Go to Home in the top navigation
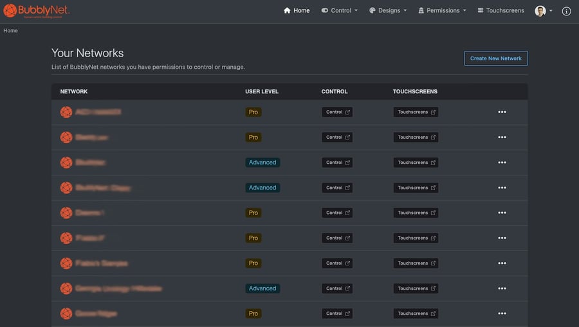The width and height of the screenshot is (579, 327). point(297,11)
